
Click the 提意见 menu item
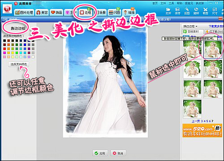pyautogui.click(x=189, y=3)
